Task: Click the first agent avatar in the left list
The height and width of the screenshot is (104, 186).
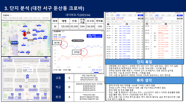Action: (x=108, y=24)
